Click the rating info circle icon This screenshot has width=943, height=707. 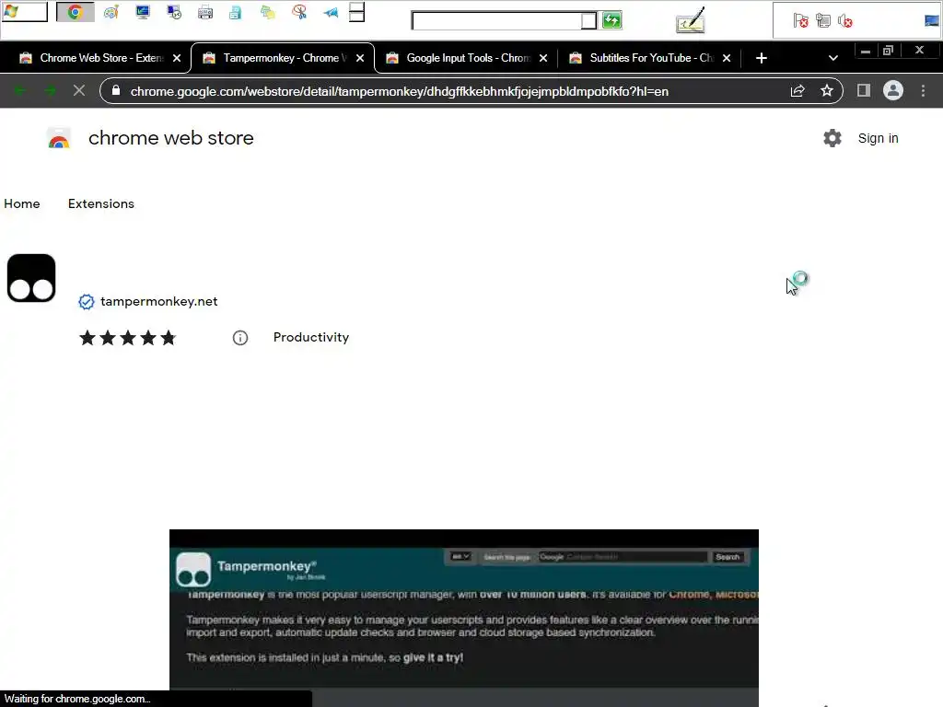pos(240,338)
